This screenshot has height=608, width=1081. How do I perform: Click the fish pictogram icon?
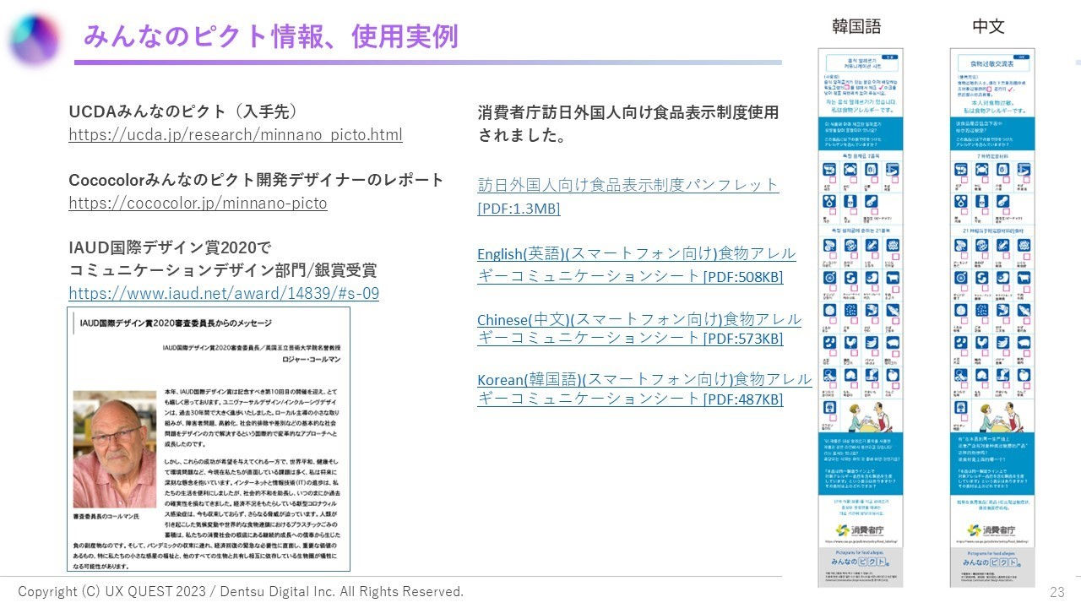[872, 312]
